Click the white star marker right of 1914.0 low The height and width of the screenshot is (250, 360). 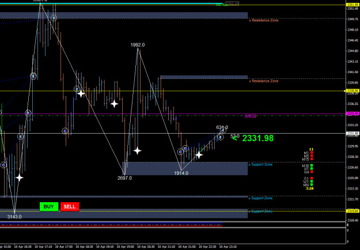click(x=199, y=155)
